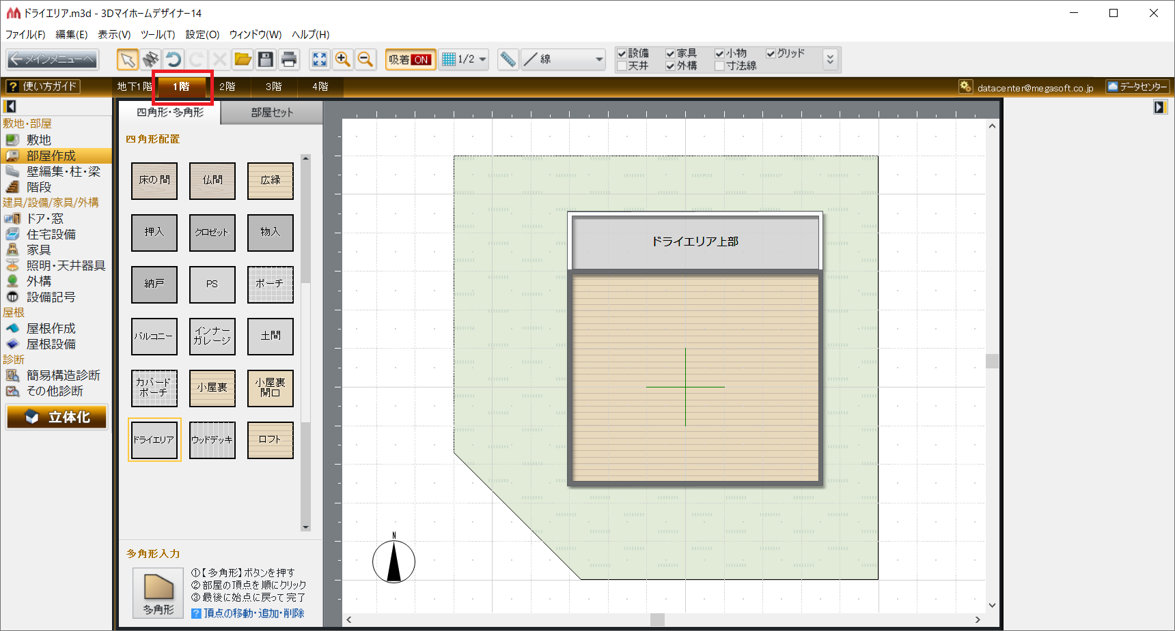Screen dimensions: 1175x631
Task: Uncheck the グリッド checkbox
Action: pos(771,53)
